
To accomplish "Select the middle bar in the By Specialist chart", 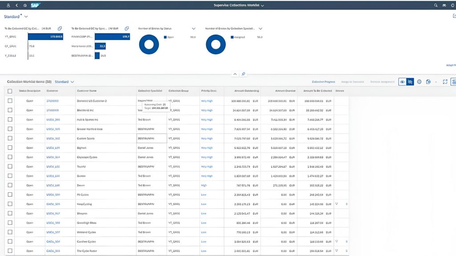I will (100, 46).
